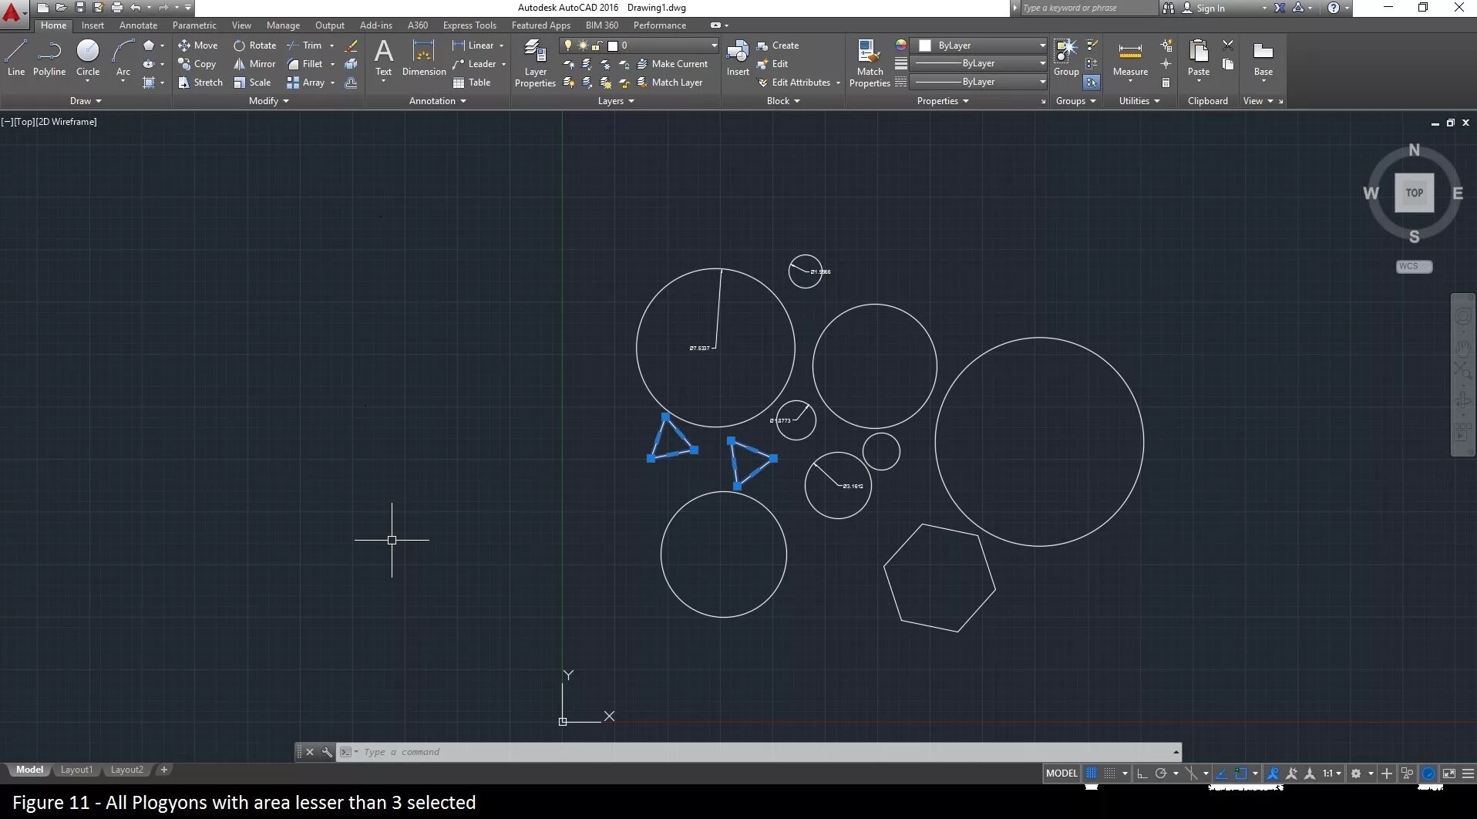Open Layer Properties manager
Screen dimensions: 1477x819
click(x=535, y=63)
